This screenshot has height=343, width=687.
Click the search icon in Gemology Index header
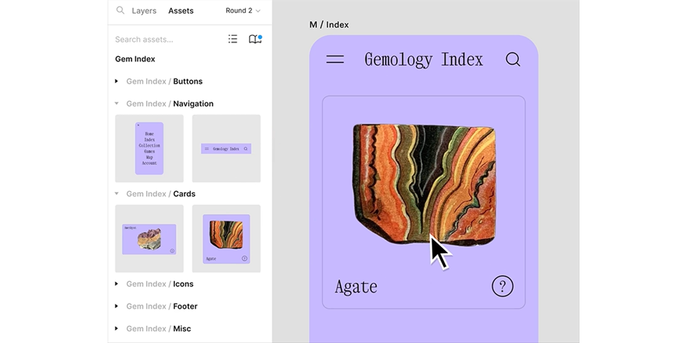pyautogui.click(x=513, y=59)
